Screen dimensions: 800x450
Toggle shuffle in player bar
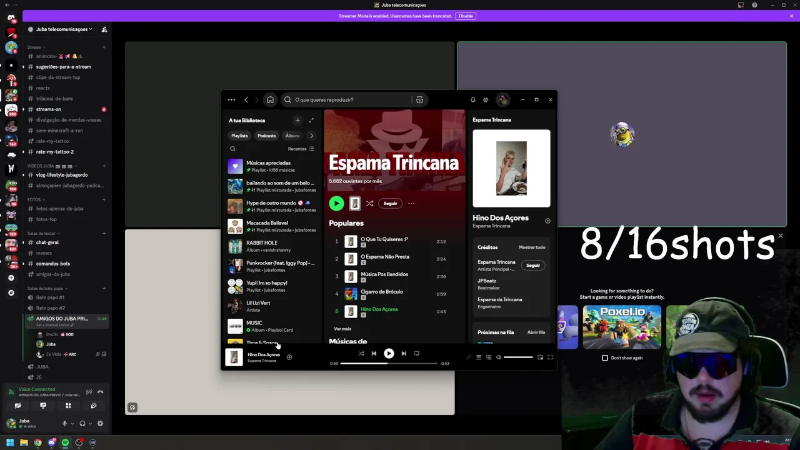[x=361, y=354]
